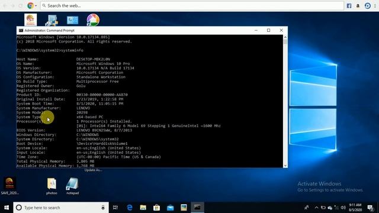
Task: Click the "Type here to search" taskbar box
Action: click(61, 208)
